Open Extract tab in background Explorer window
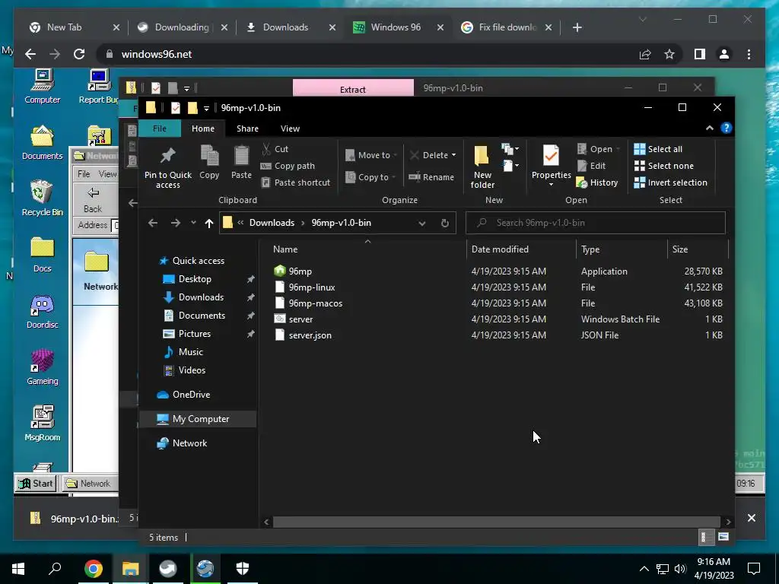The height and width of the screenshot is (584, 779). click(353, 89)
